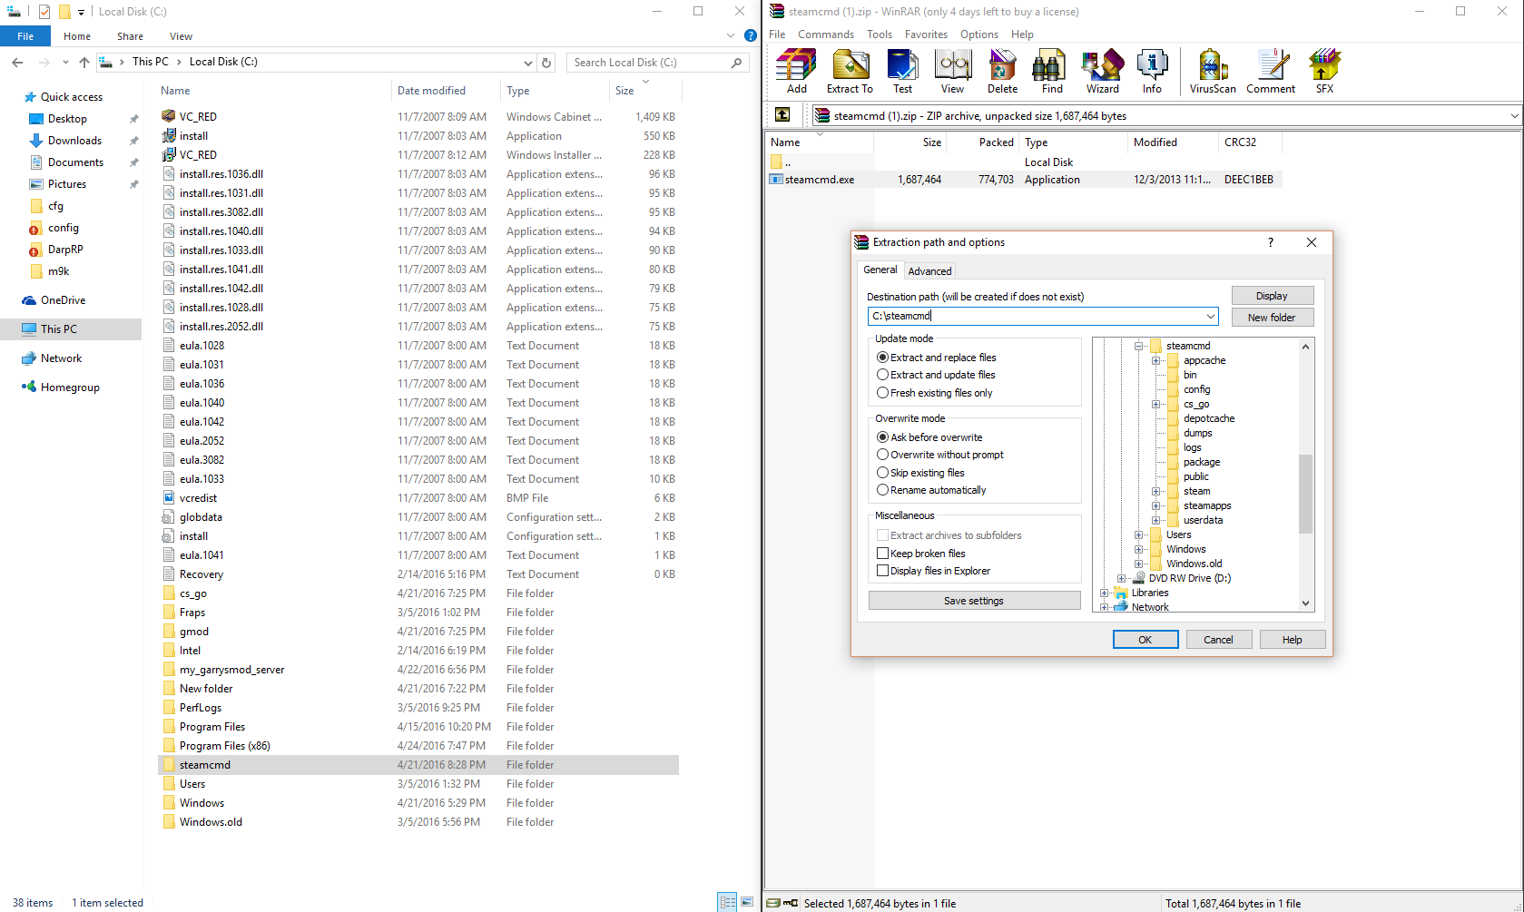The height and width of the screenshot is (912, 1524).
Task: Create an SFX self-extracting archive
Action: point(1324,72)
